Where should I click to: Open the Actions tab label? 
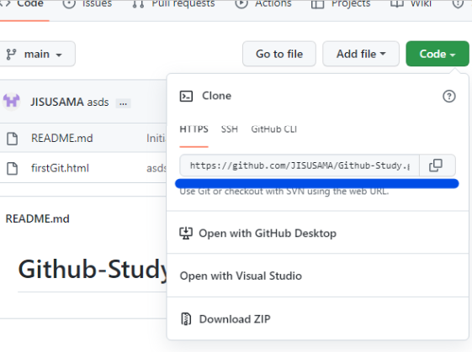click(x=273, y=3)
